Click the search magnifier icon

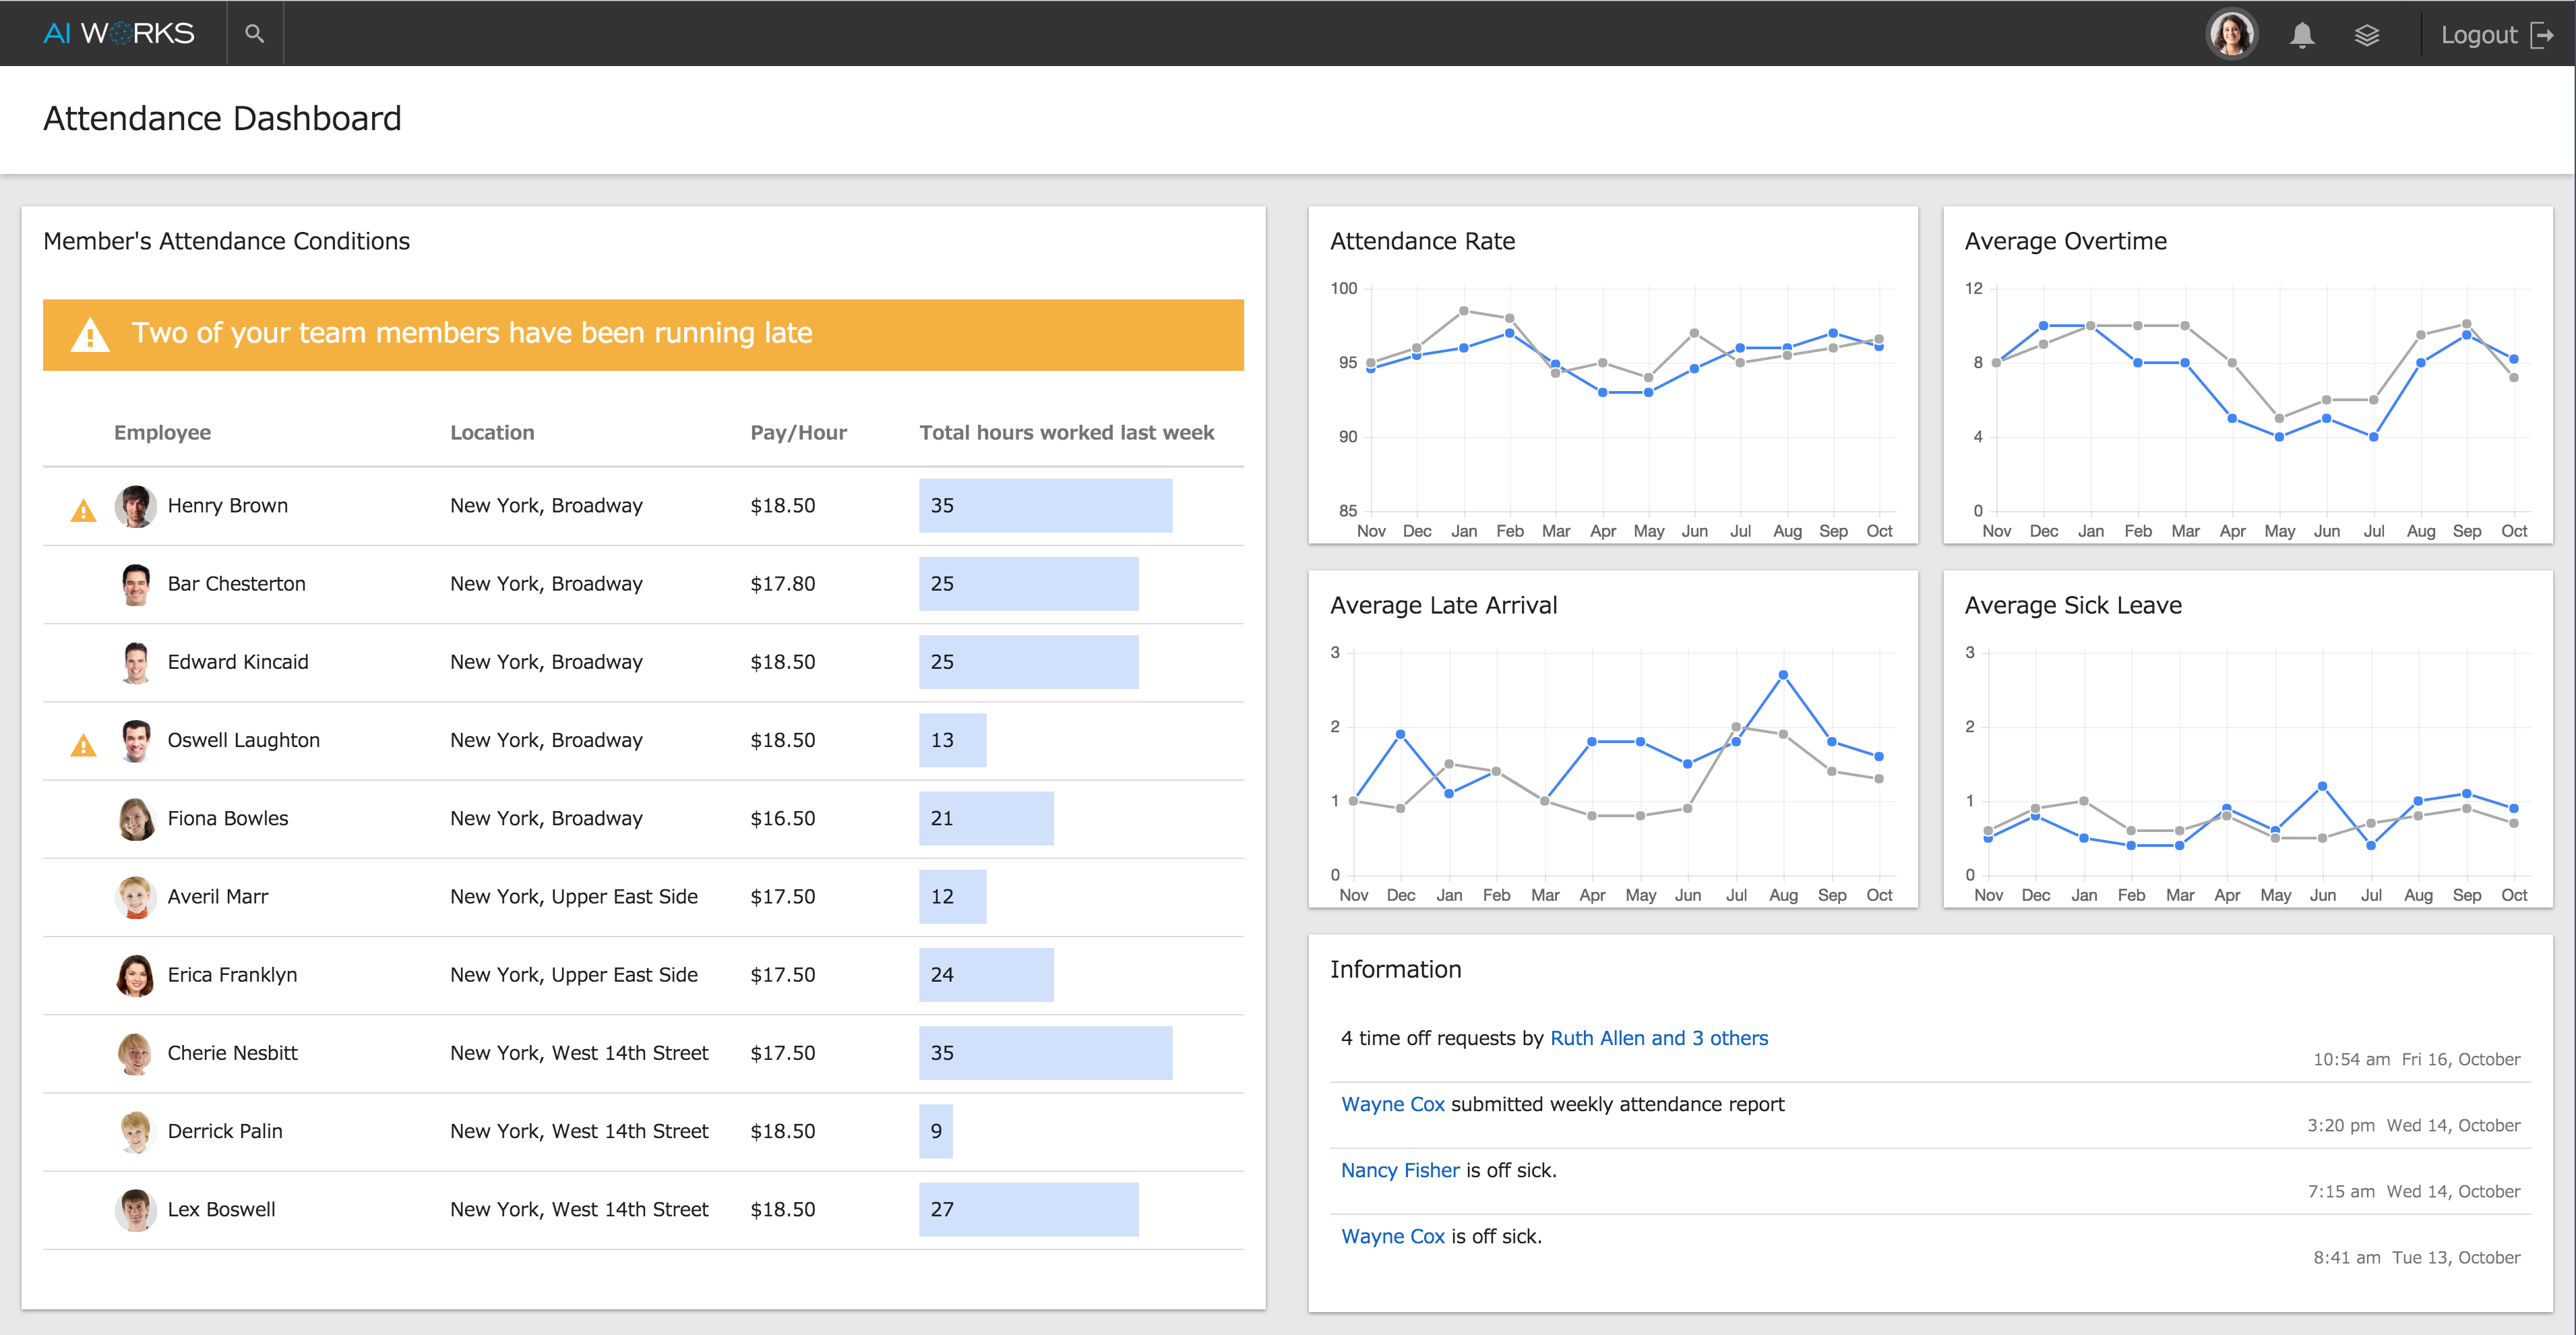[255, 34]
